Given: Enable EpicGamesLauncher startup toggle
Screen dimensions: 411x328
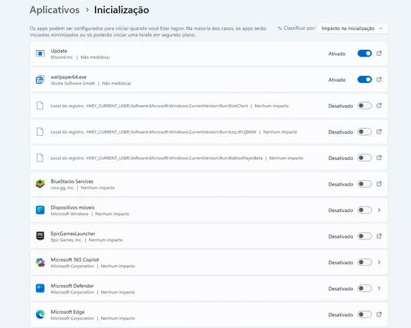Looking at the screenshot, I should tap(364, 237).
